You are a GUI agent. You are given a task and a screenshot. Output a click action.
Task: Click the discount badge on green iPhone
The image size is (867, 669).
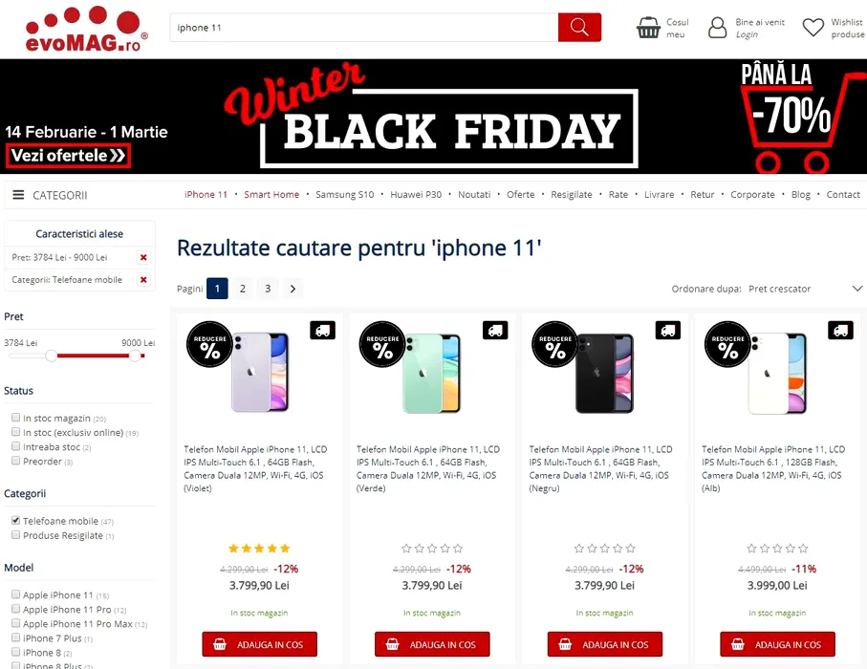(382, 344)
